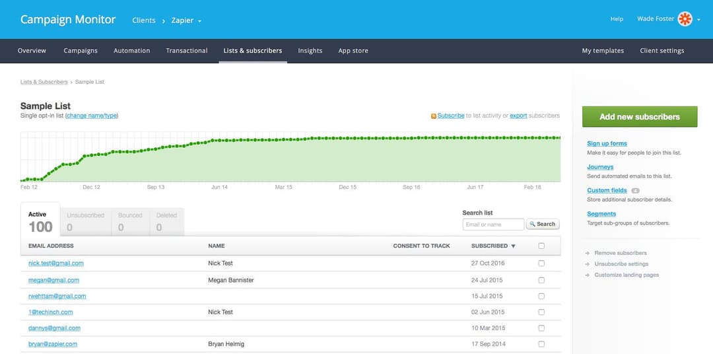This screenshot has height=354, width=713.
Task: Click the Consent to Track column header
Action: tap(421, 246)
